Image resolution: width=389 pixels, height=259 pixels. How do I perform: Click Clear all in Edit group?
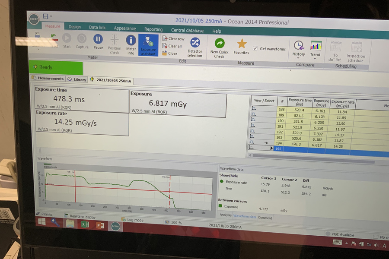165,46
